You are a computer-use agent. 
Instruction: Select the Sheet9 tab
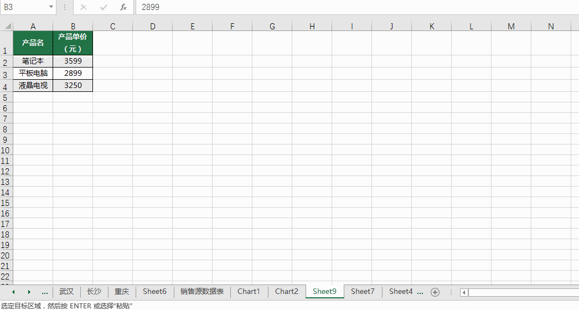tap(324, 292)
